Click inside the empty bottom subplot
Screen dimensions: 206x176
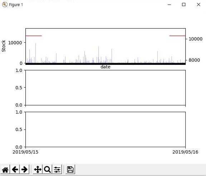[106, 129]
